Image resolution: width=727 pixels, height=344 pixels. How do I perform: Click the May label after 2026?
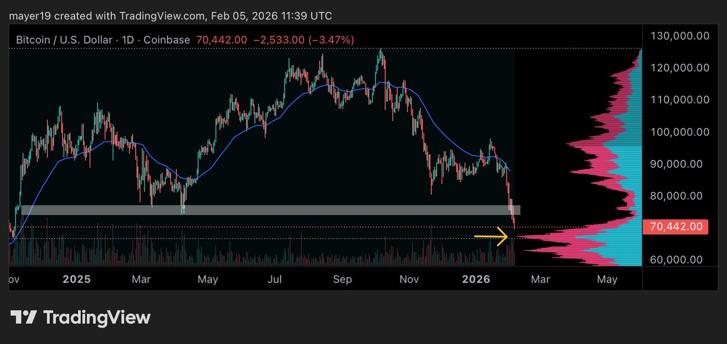click(607, 279)
